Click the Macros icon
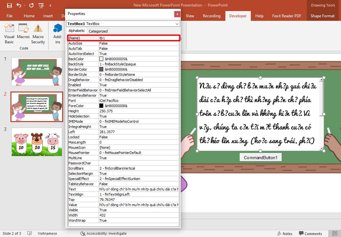The width and height of the screenshot is (341, 237). (23, 33)
